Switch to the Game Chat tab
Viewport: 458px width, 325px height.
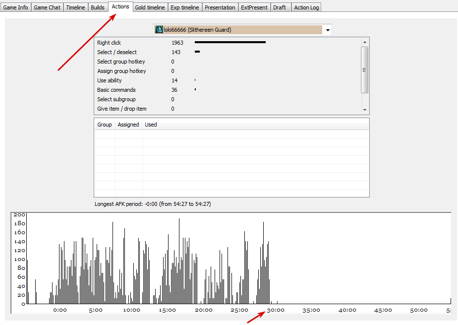coord(47,7)
